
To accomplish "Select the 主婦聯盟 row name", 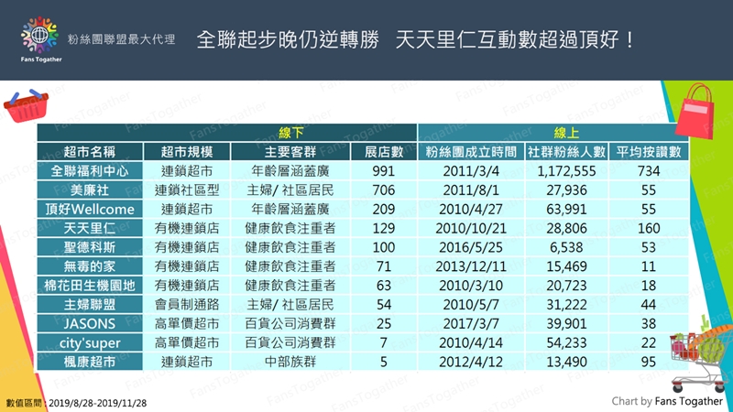I will [90, 305].
